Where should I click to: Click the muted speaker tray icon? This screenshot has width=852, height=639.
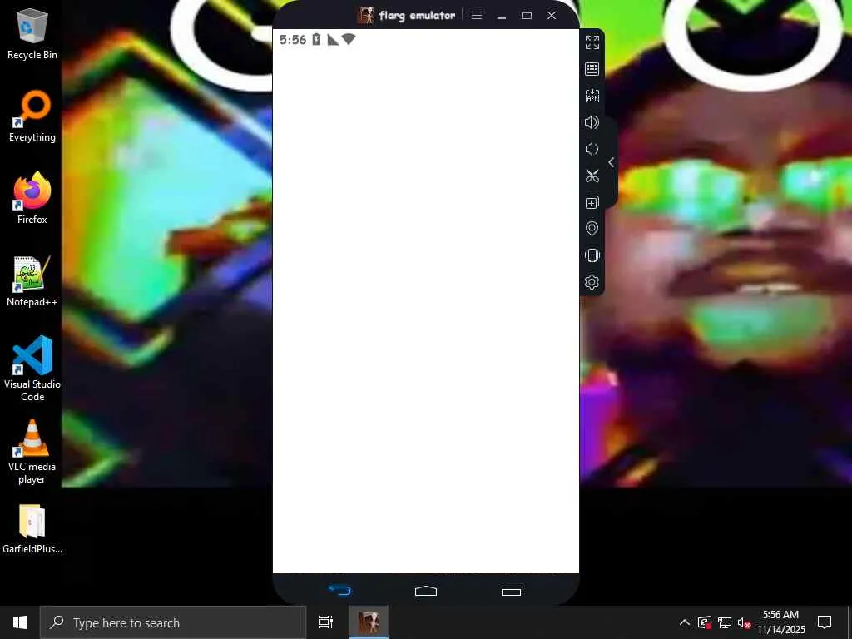(744, 622)
